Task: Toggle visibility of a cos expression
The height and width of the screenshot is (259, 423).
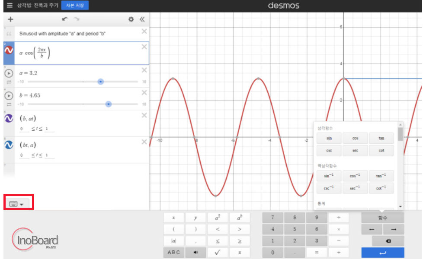Action: (9, 50)
